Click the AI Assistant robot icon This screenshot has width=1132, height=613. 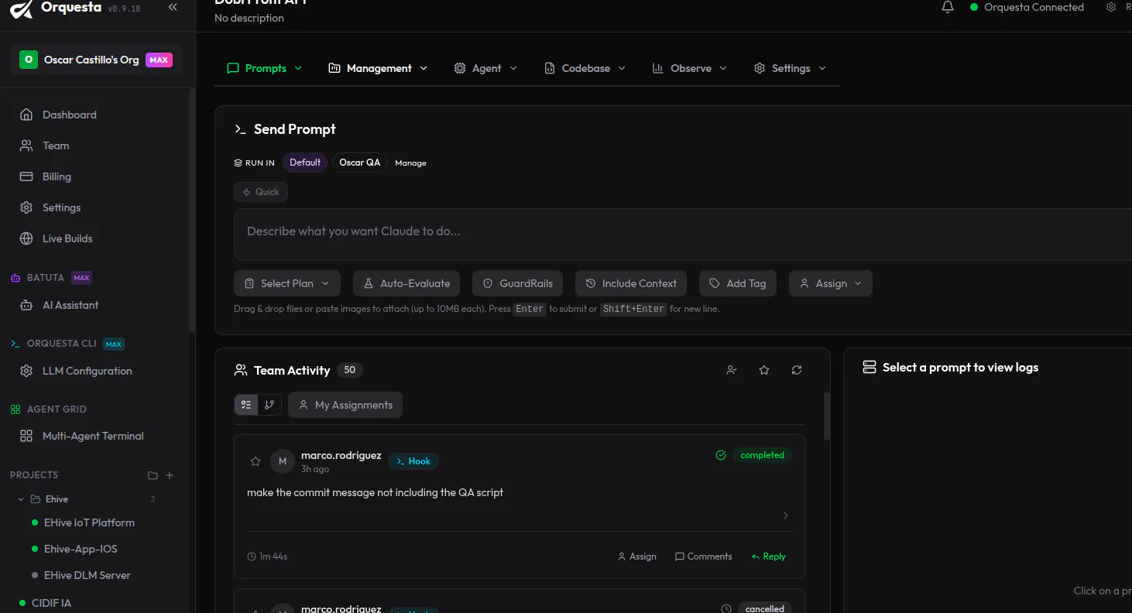pyautogui.click(x=26, y=305)
